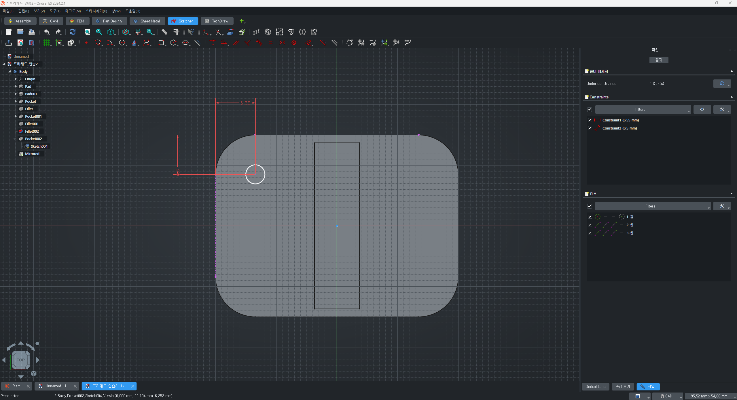Apply the equality constraint tool
The height and width of the screenshot is (400, 737).
click(x=270, y=43)
